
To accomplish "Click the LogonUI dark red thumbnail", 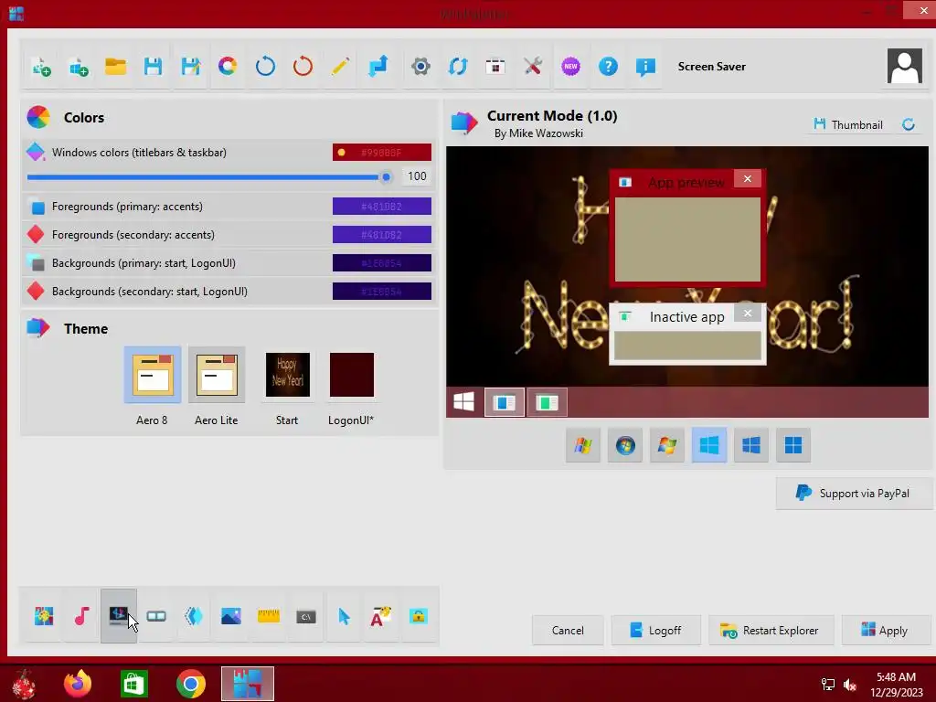I will click(x=352, y=375).
